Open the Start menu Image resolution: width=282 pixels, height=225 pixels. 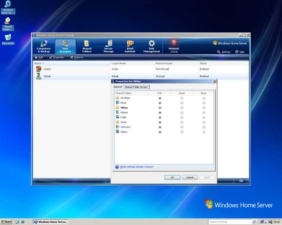coord(6,222)
